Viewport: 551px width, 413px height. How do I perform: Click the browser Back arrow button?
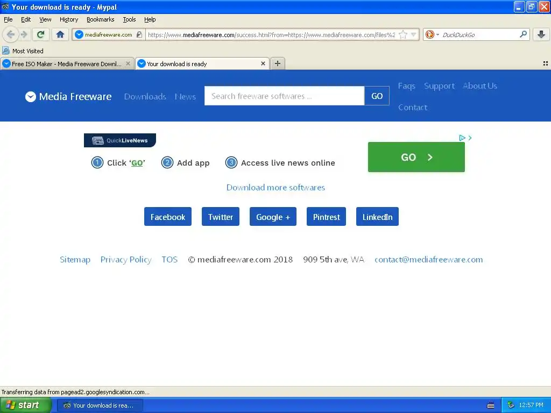[11, 34]
